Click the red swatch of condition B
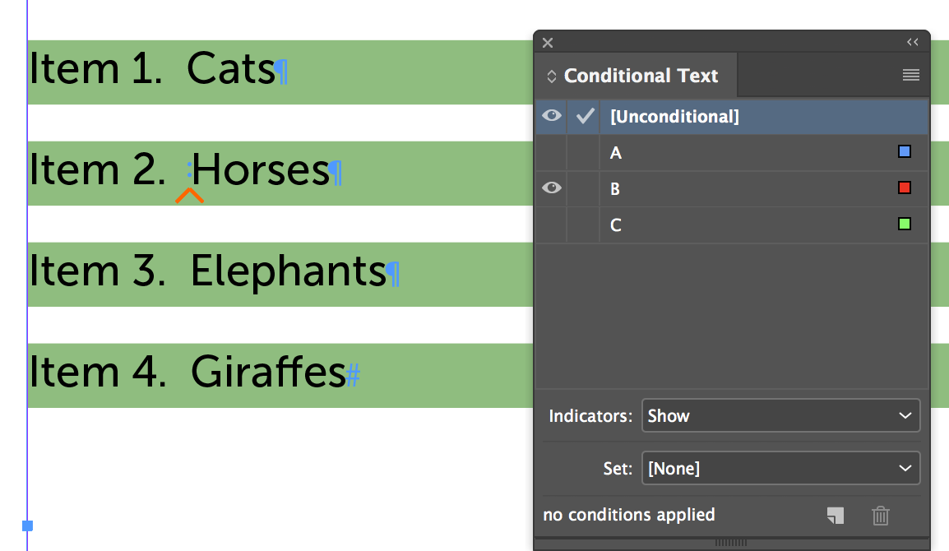 pos(905,188)
